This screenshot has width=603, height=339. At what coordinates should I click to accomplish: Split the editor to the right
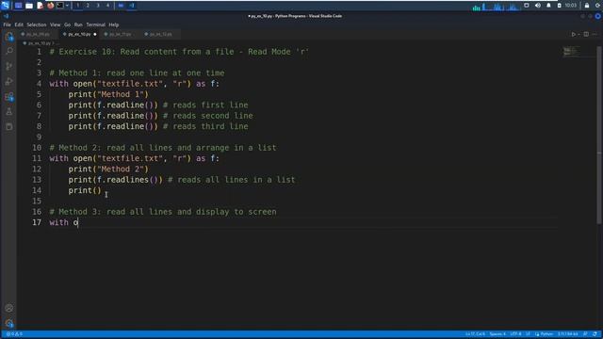586,34
